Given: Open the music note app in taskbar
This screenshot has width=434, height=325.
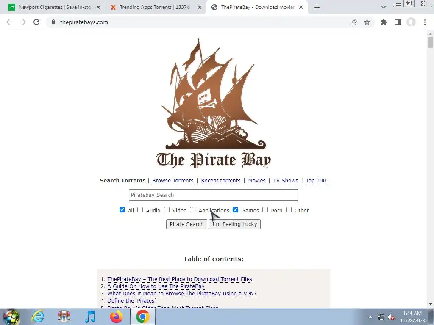Looking at the screenshot, I should 90,317.
